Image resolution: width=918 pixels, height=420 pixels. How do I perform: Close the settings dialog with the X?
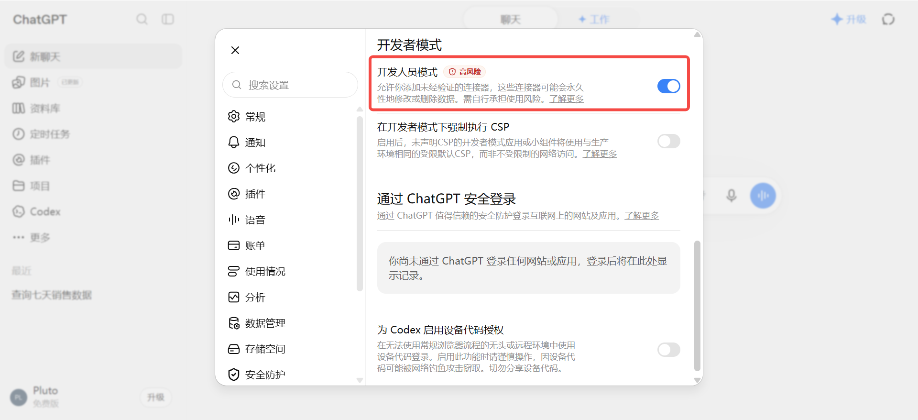tap(235, 50)
